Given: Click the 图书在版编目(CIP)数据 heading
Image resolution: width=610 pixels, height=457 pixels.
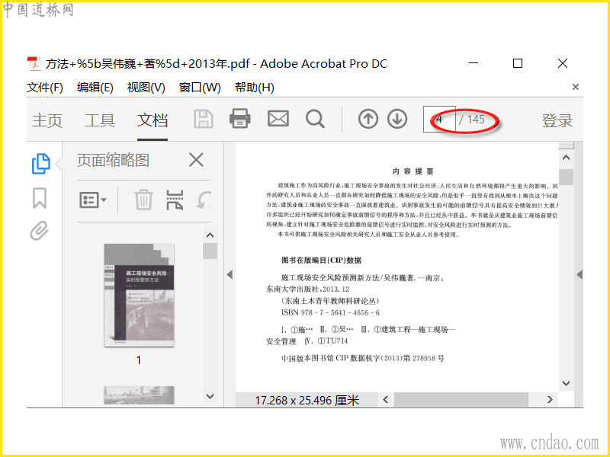Looking at the screenshot, I should pos(321,260).
